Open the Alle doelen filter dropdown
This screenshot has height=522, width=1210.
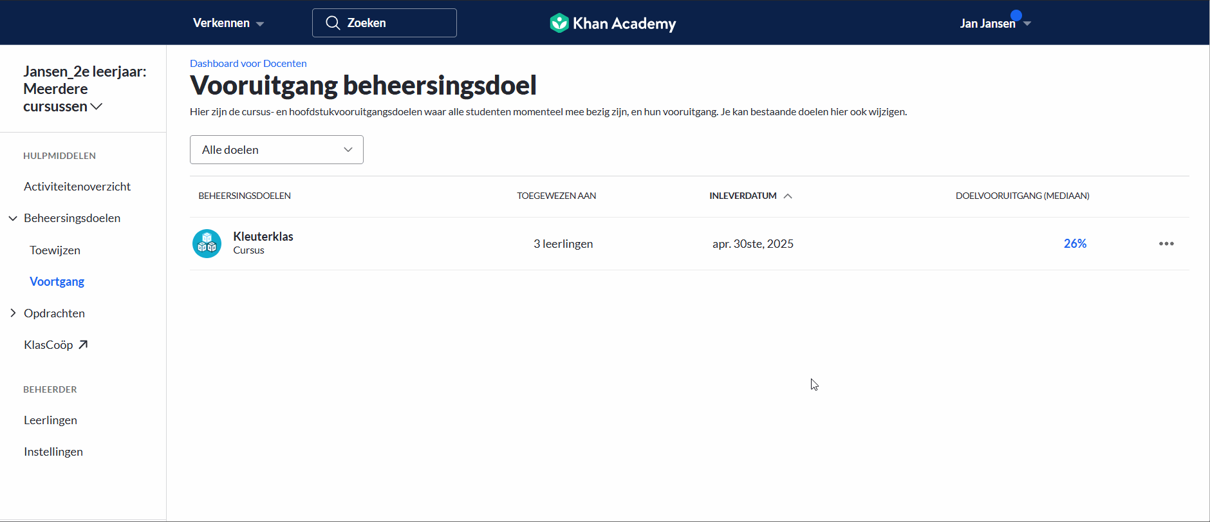277,150
